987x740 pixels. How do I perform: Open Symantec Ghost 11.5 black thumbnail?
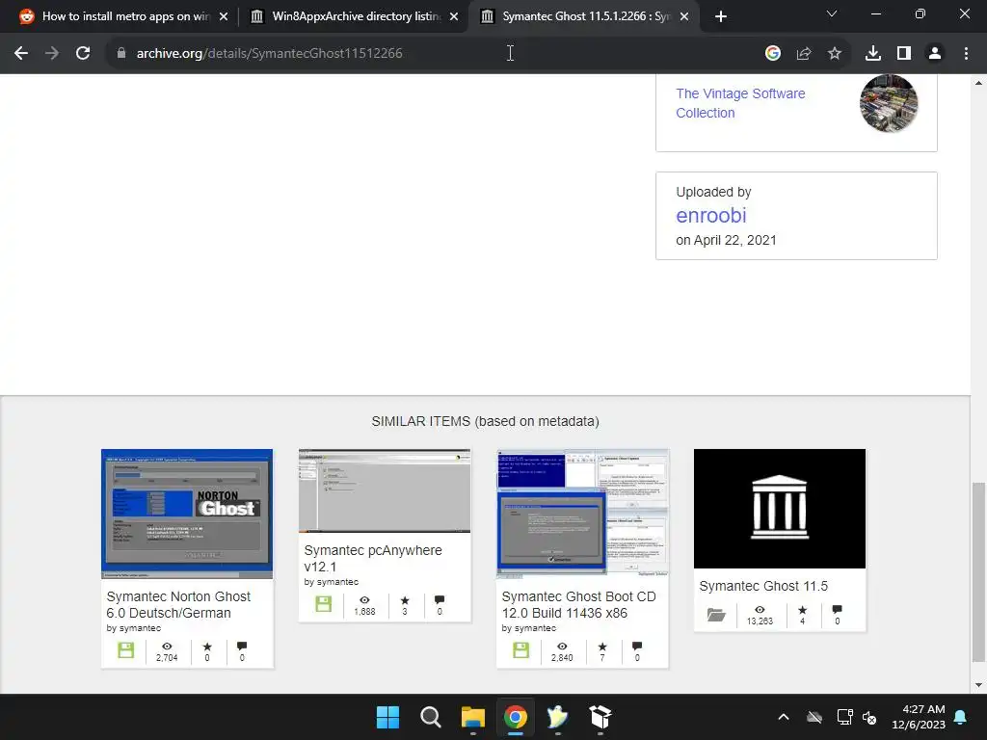pyautogui.click(x=779, y=509)
